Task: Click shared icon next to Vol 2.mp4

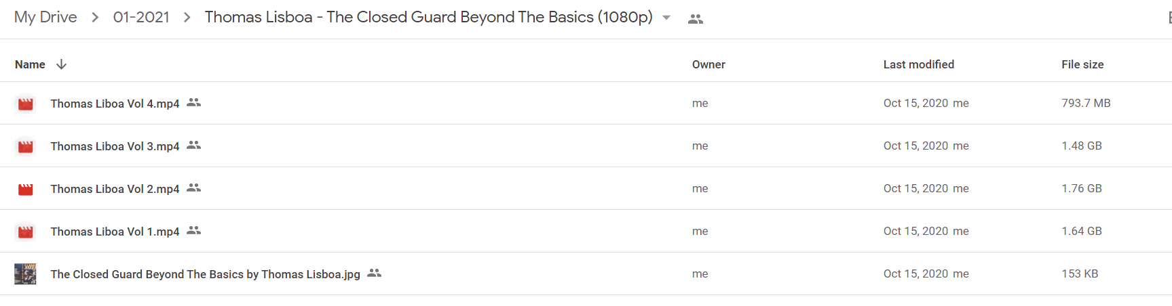Action: [x=193, y=188]
